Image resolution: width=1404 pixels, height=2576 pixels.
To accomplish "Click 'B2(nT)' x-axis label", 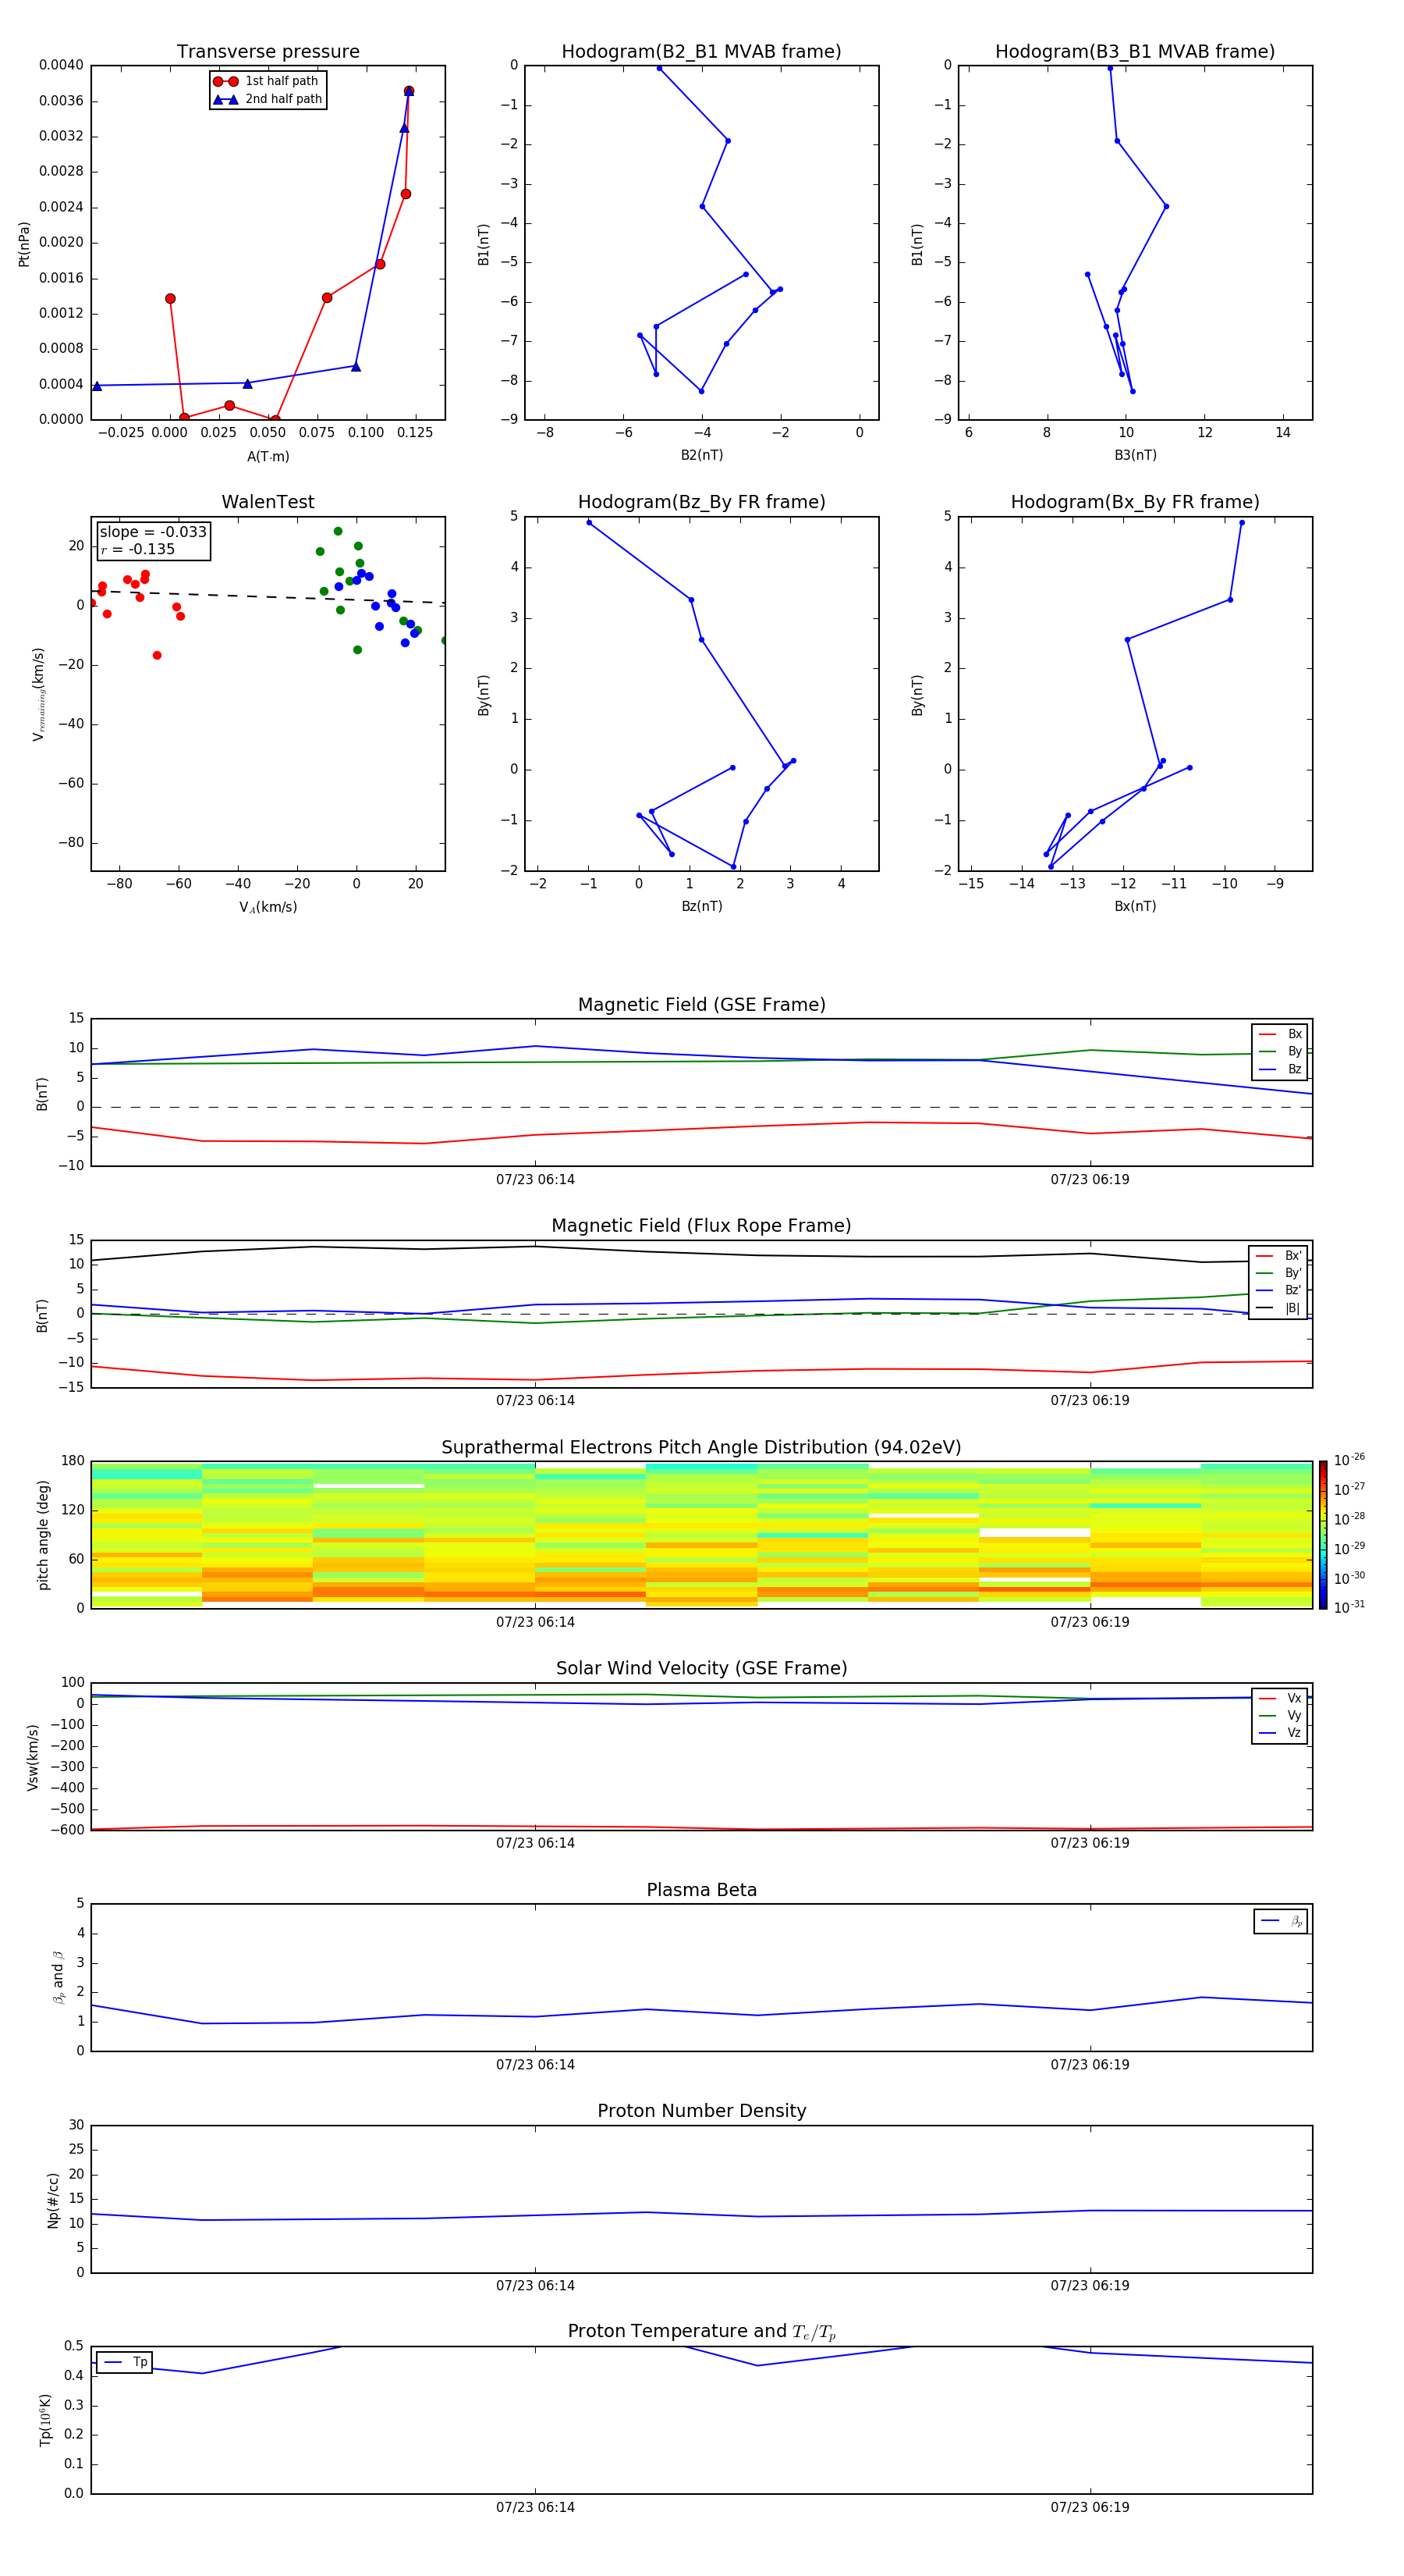I will (x=701, y=455).
